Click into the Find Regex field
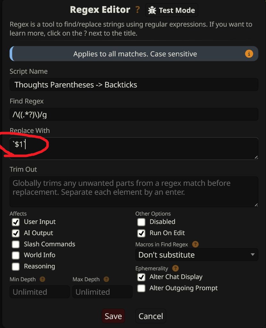The height and width of the screenshot is (328, 266). [134, 114]
